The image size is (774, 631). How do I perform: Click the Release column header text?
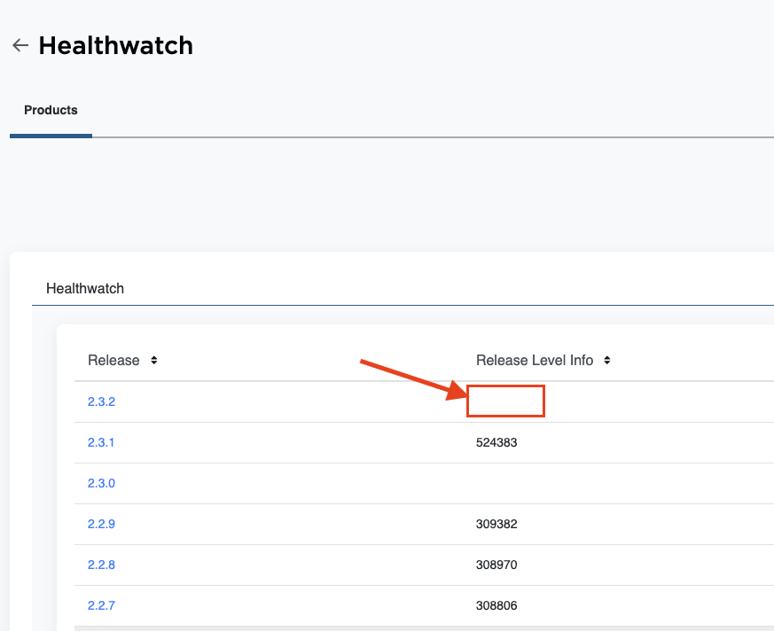(x=113, y=361)
